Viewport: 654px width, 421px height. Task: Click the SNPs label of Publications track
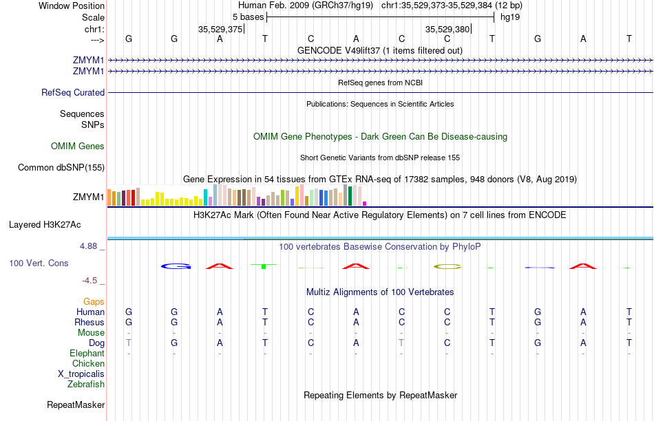coord(93,125)
